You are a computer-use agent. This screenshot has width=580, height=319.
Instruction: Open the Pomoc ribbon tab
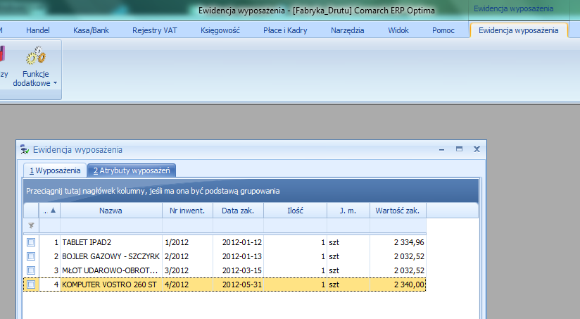(443, 30)
